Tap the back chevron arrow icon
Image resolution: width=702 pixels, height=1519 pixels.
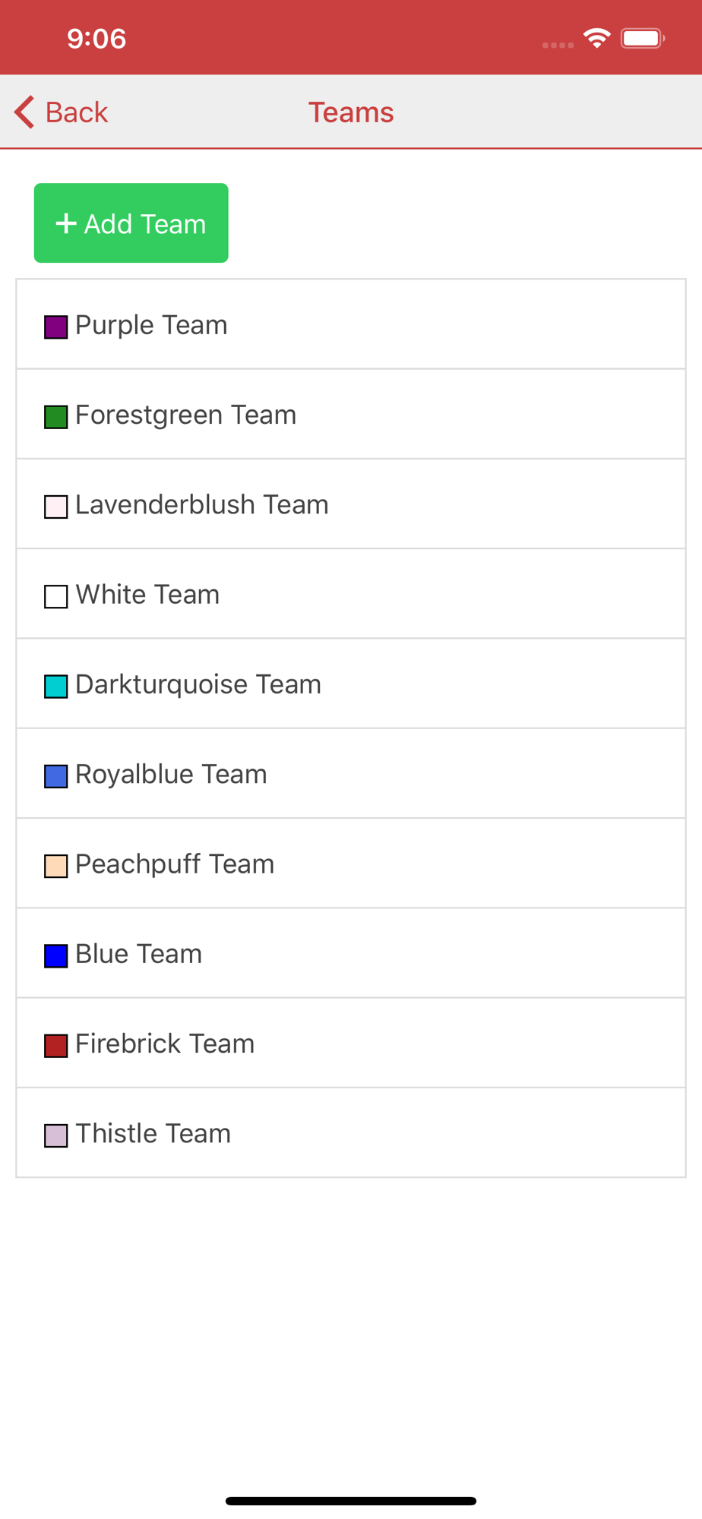[x=24, y=112]
